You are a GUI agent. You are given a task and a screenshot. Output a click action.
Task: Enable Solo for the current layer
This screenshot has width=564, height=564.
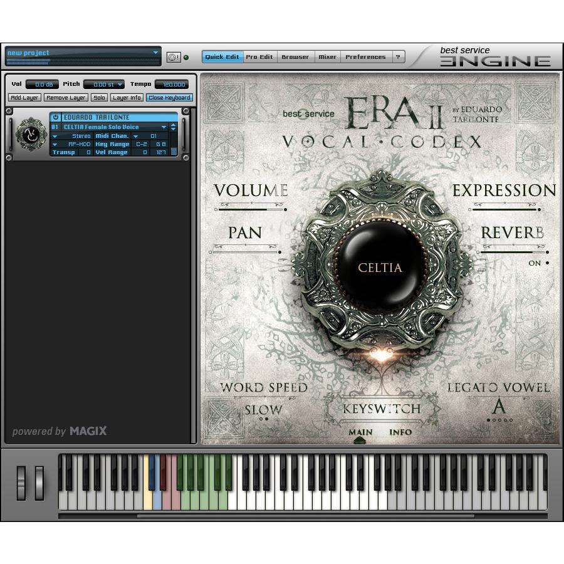pyautogui.click(x=100, y=97)
